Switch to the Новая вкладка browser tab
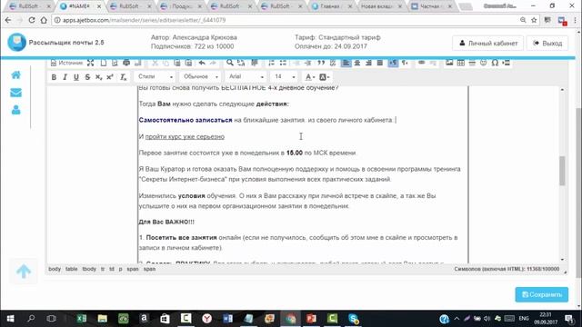Image resolution: width=582 pixels, height=327 pixels. [382, 6]
